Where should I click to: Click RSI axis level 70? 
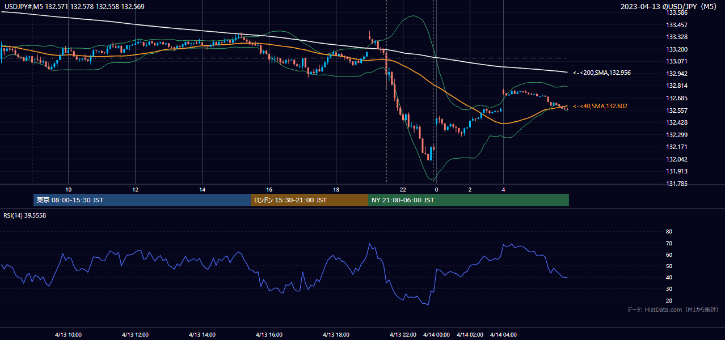coord(669,243)
